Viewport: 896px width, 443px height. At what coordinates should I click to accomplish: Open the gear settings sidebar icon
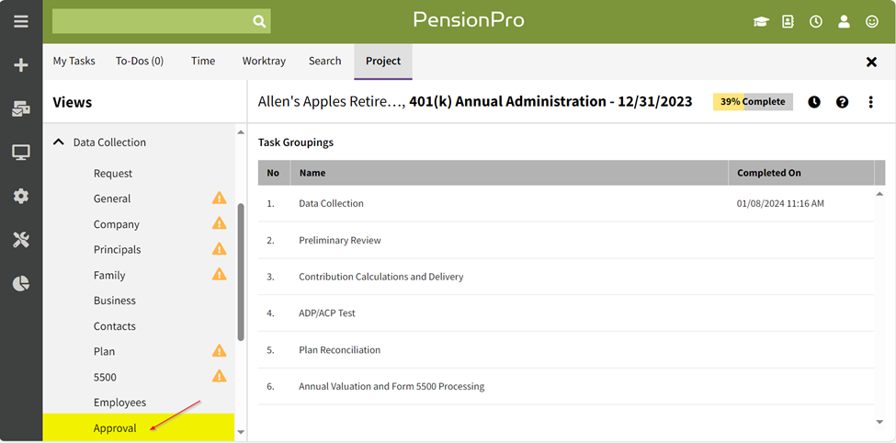pos(21,197)
